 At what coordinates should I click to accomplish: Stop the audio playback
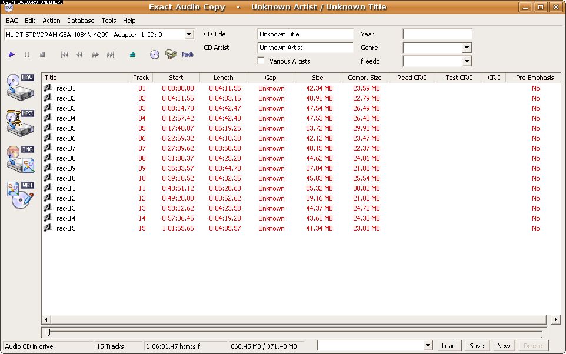click(x=42, y=55)
